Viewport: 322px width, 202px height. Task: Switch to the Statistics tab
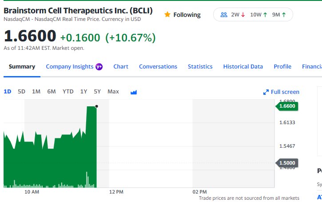pyautogui.click(x=200, y=67)
